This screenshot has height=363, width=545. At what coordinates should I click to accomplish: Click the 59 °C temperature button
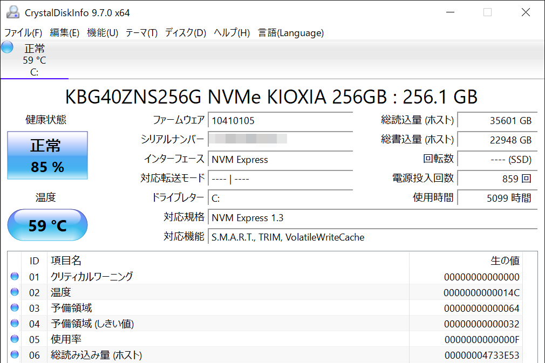(x=47, y=225)
